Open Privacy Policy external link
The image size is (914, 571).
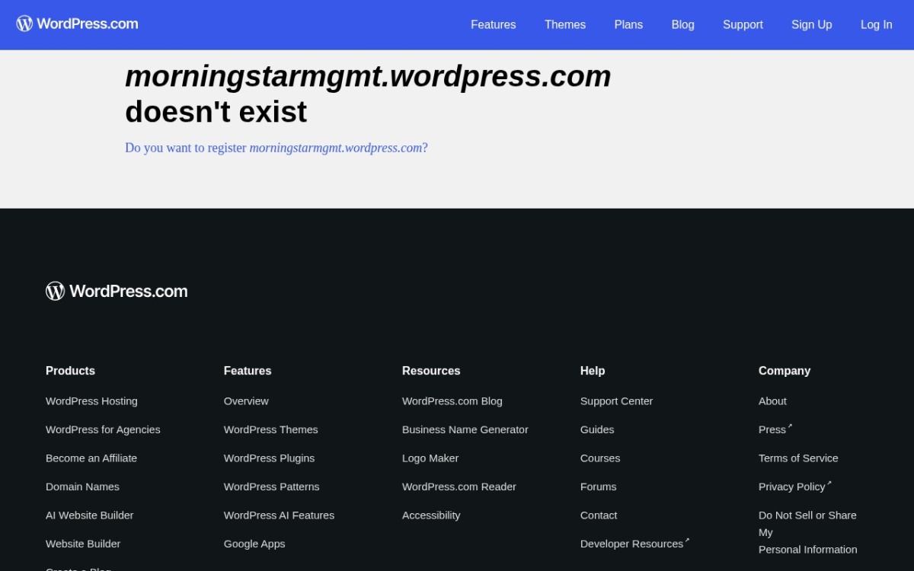tap(794, 486)
